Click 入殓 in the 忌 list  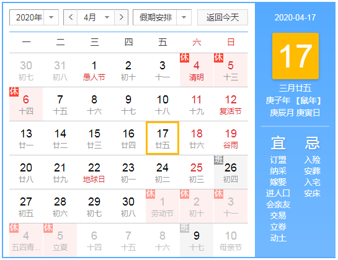313,160
